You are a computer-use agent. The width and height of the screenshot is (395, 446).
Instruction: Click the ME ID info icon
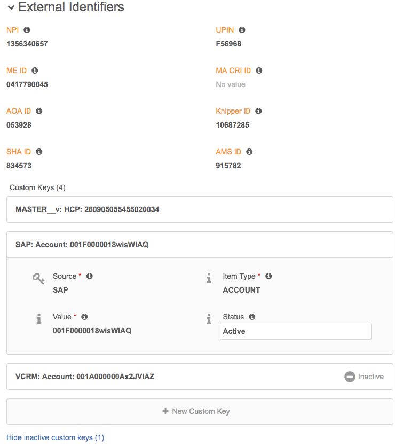(x=35, y=71)
